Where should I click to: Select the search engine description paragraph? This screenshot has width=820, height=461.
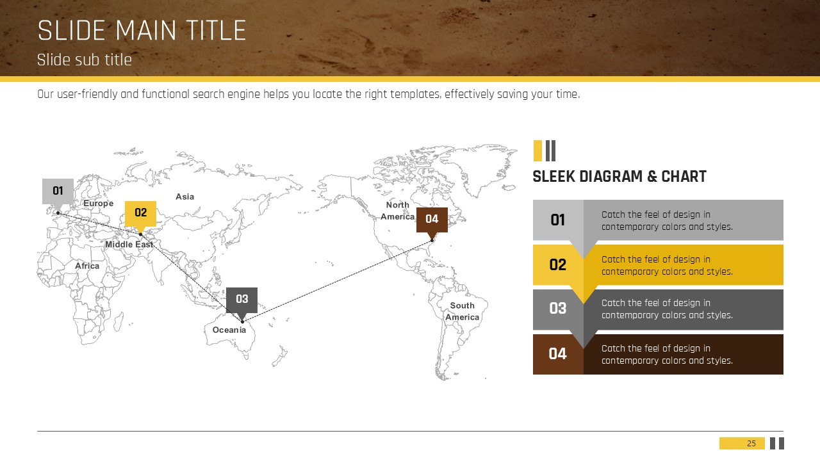pyautogui.click(x=308, y=94)
